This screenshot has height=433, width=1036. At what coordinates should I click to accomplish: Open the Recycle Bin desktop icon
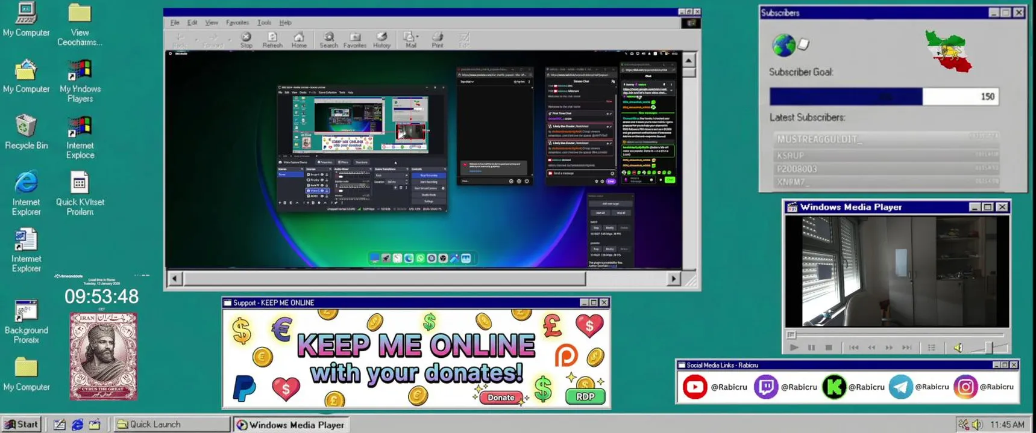(26, 132)
